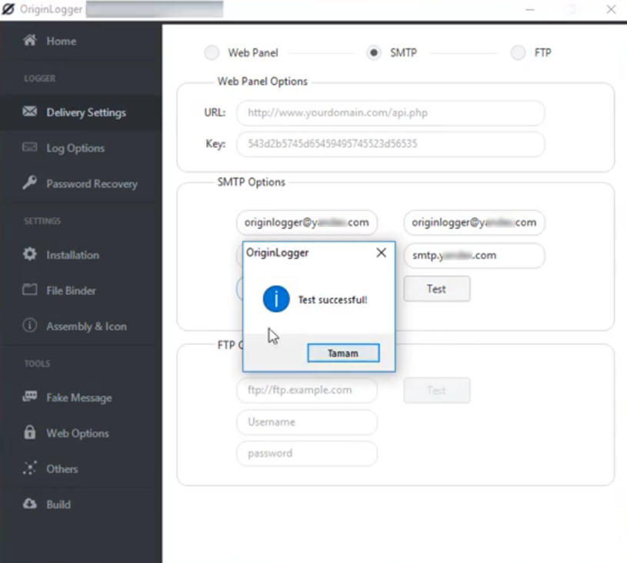Click the Home house icon
The height and width of the screenshot is (563, 627).
(30, 41)
